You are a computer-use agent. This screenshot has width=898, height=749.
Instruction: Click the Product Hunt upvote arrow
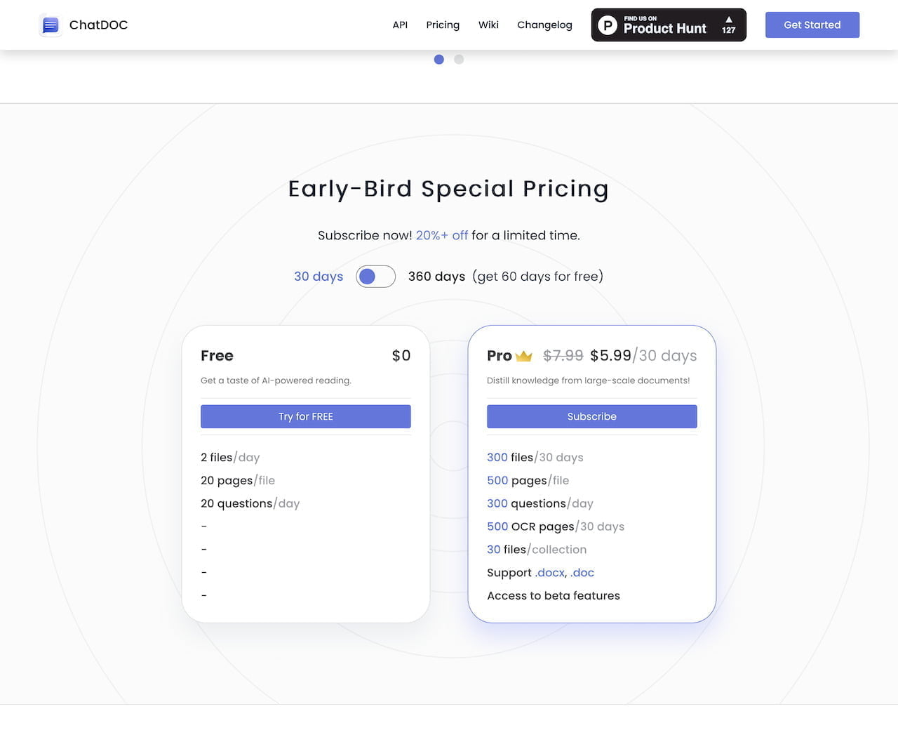729,20
